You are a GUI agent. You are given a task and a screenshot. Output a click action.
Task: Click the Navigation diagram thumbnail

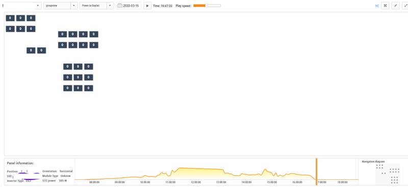[x=388, y=174]
